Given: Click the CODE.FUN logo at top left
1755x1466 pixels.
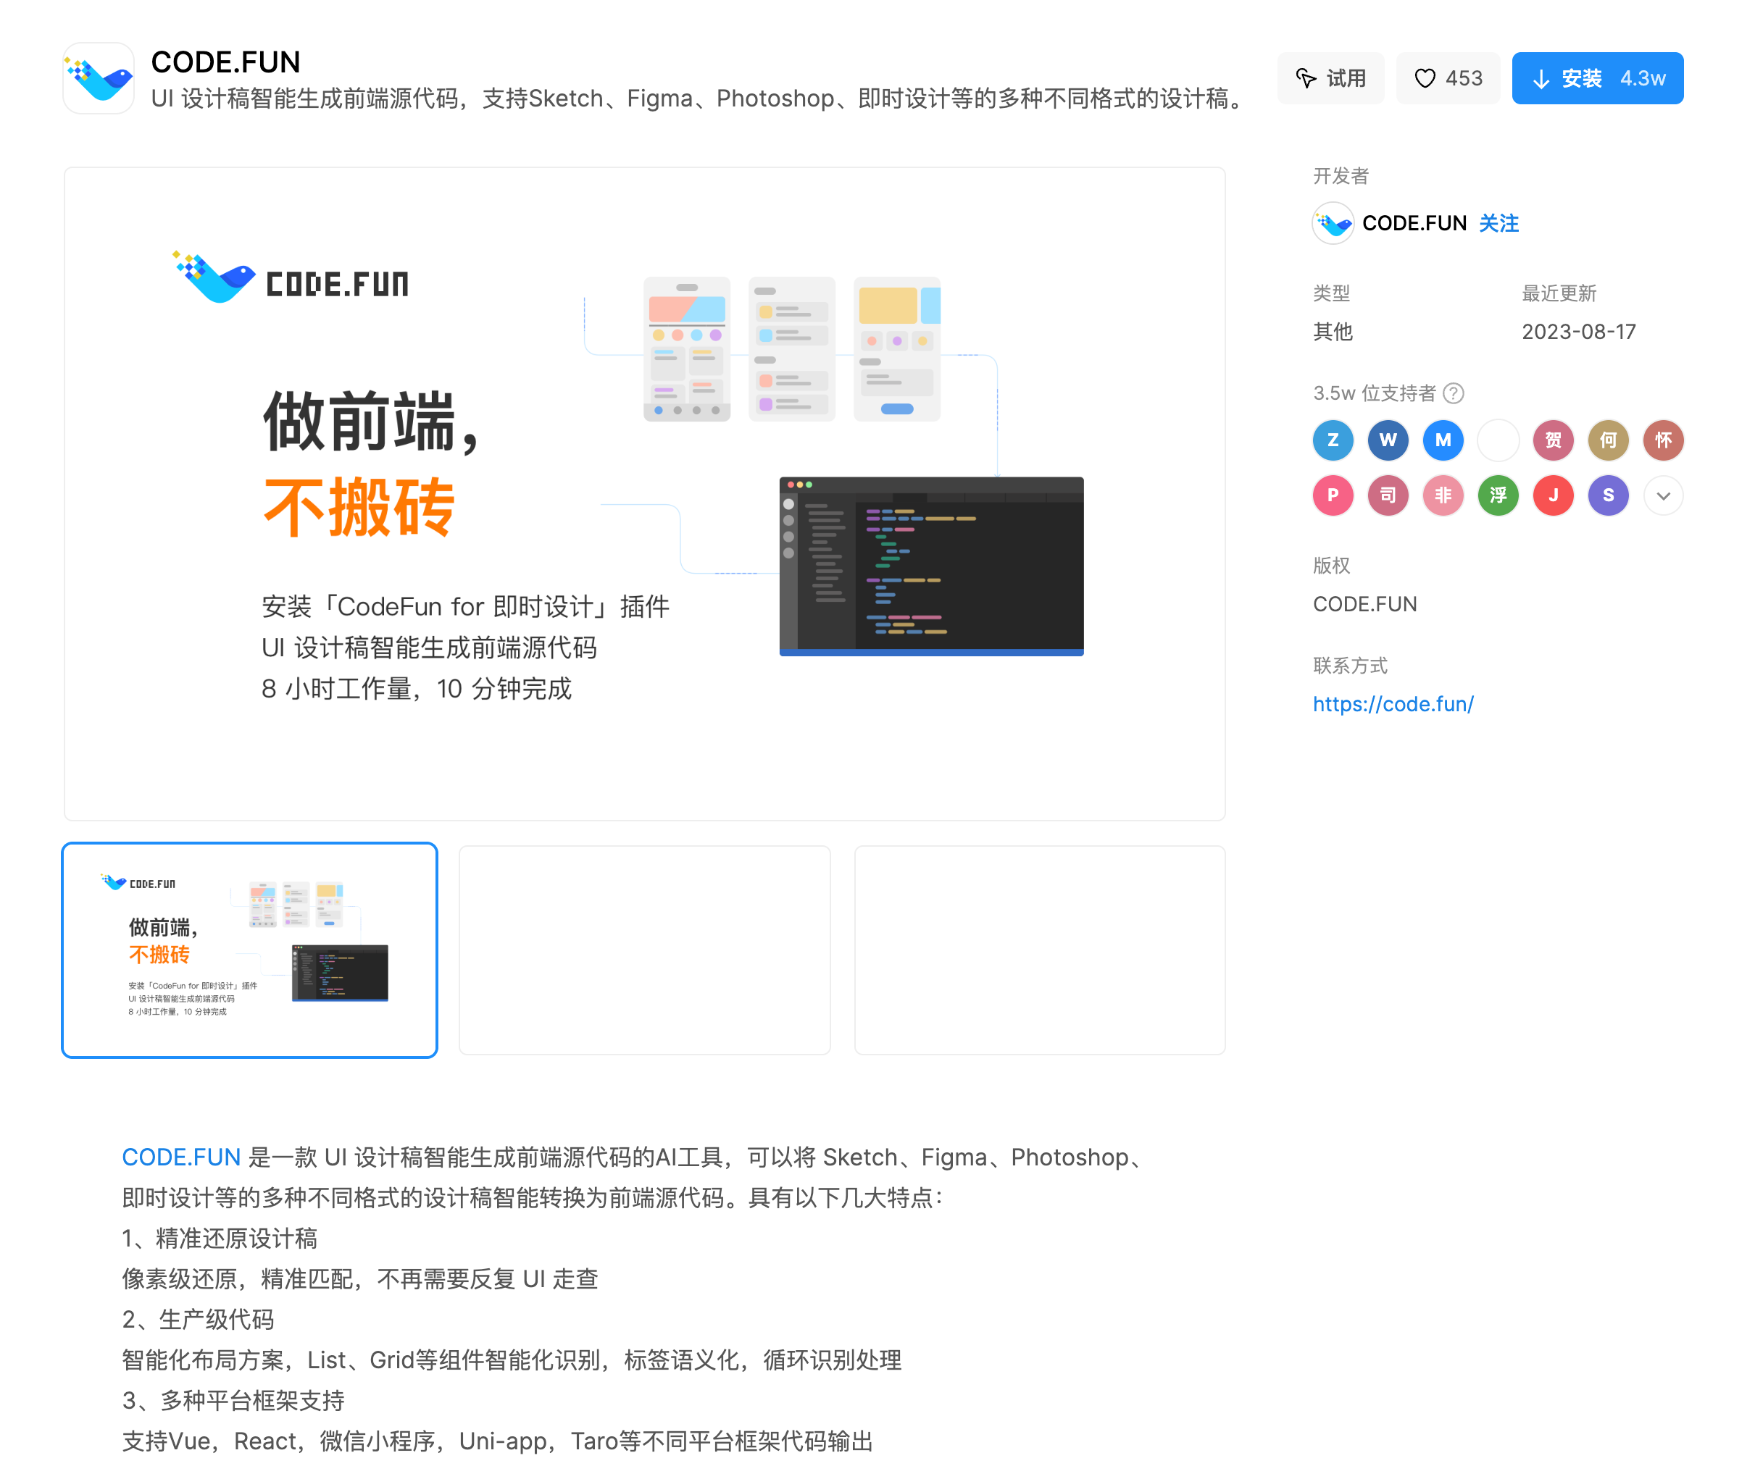Looking at the screenshot, I should pyautogui.click(x=99, y=78).
